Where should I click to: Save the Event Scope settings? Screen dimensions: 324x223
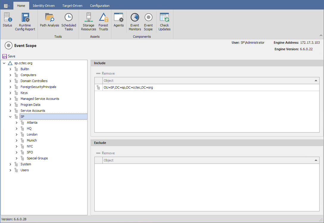[9, 56]
